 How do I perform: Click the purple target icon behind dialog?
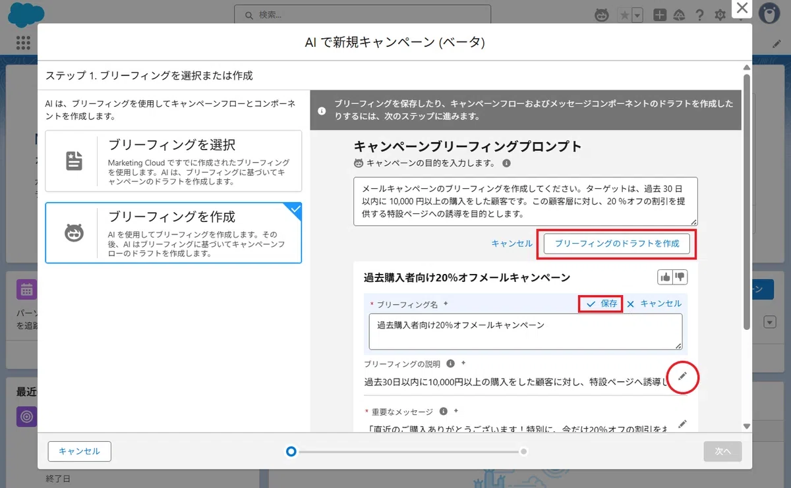pos(26,417)
